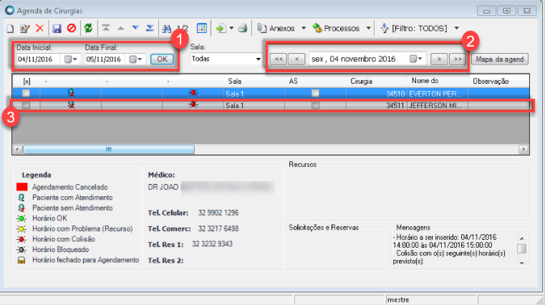Click patient status icon in JEFFERSON row
Image resolution: width=545 pixels, height=305 pixels.
tap(71, 105)
